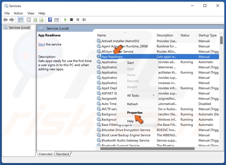Select the Block Level Backup Engine Service row
The image size is (226, 165).
(x=158, y=135)
